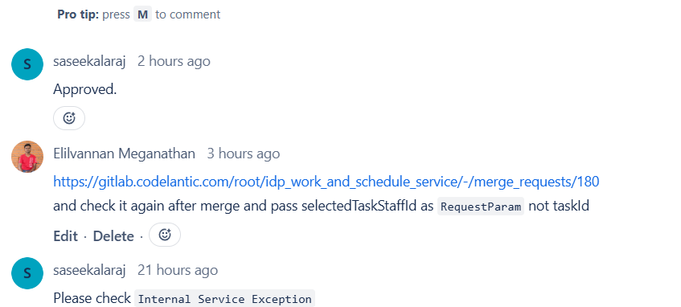Edit Elilvannan Meganathan's comment
Screen dimensions: 681x307
coord(66,236)
